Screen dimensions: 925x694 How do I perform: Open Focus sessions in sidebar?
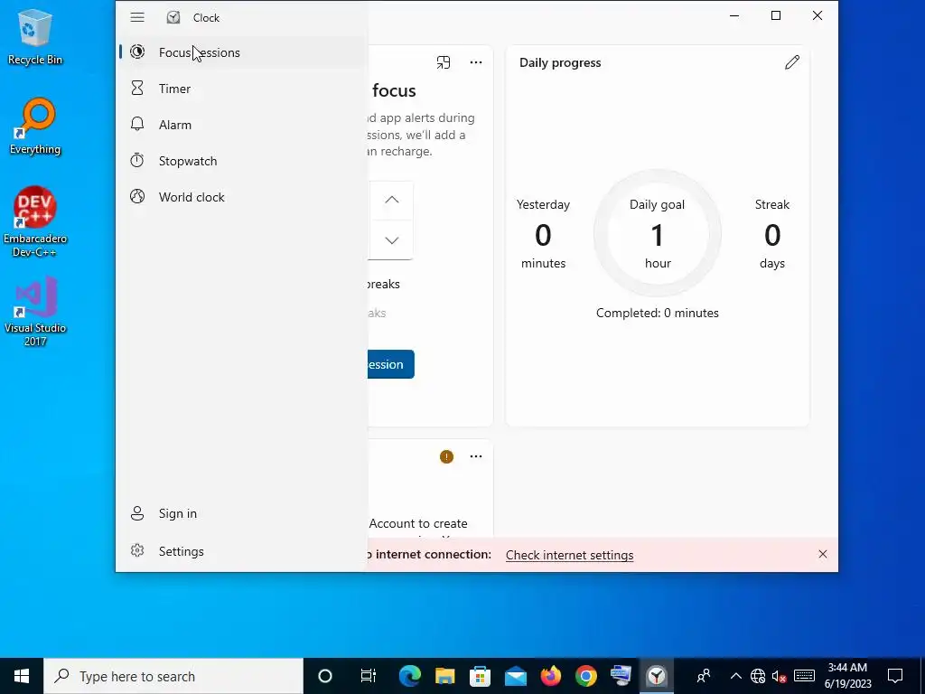coord(240,52)
